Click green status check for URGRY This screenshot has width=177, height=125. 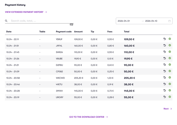(170, 97)
